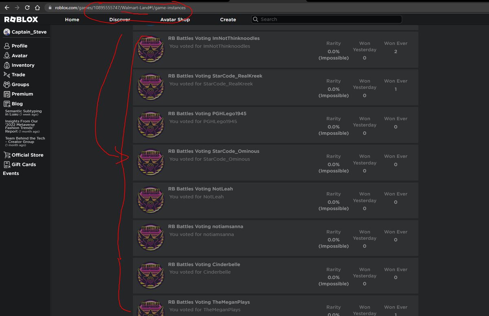Image resolution: width=489 pixels, height=316 pixels.
Task: Open RB Battles Voting StarCode_Ominous title
Action: coord(214,151)
